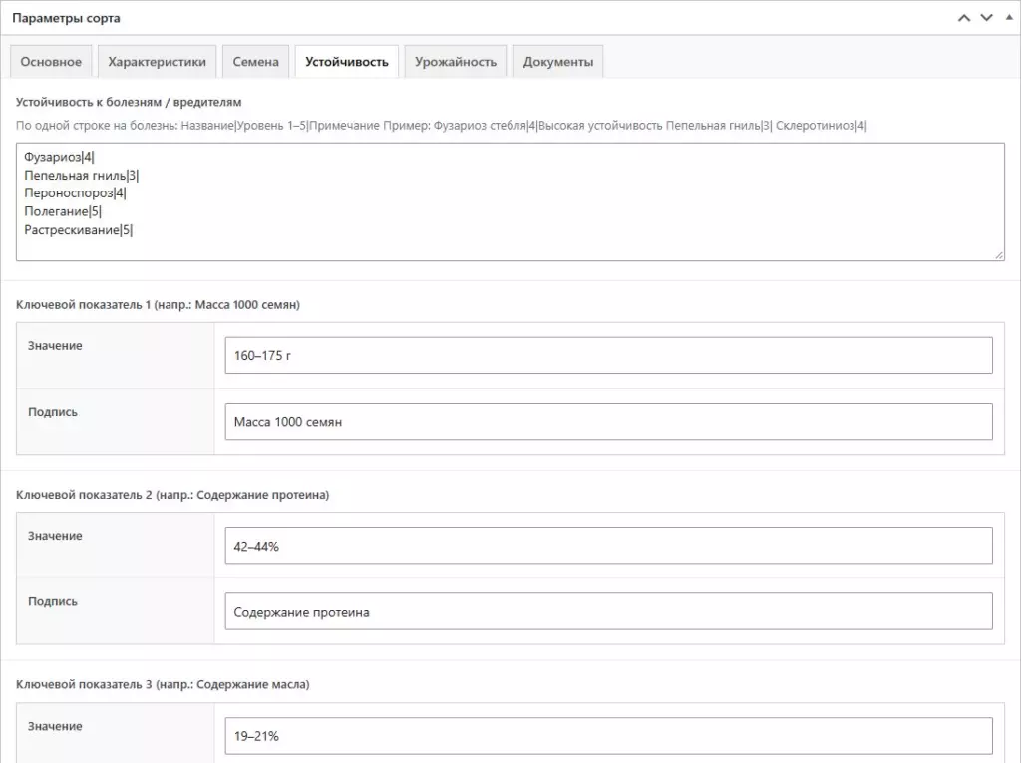
Task: Edit the Подпись field with Содержание протеина
Action: click(608, 611)
